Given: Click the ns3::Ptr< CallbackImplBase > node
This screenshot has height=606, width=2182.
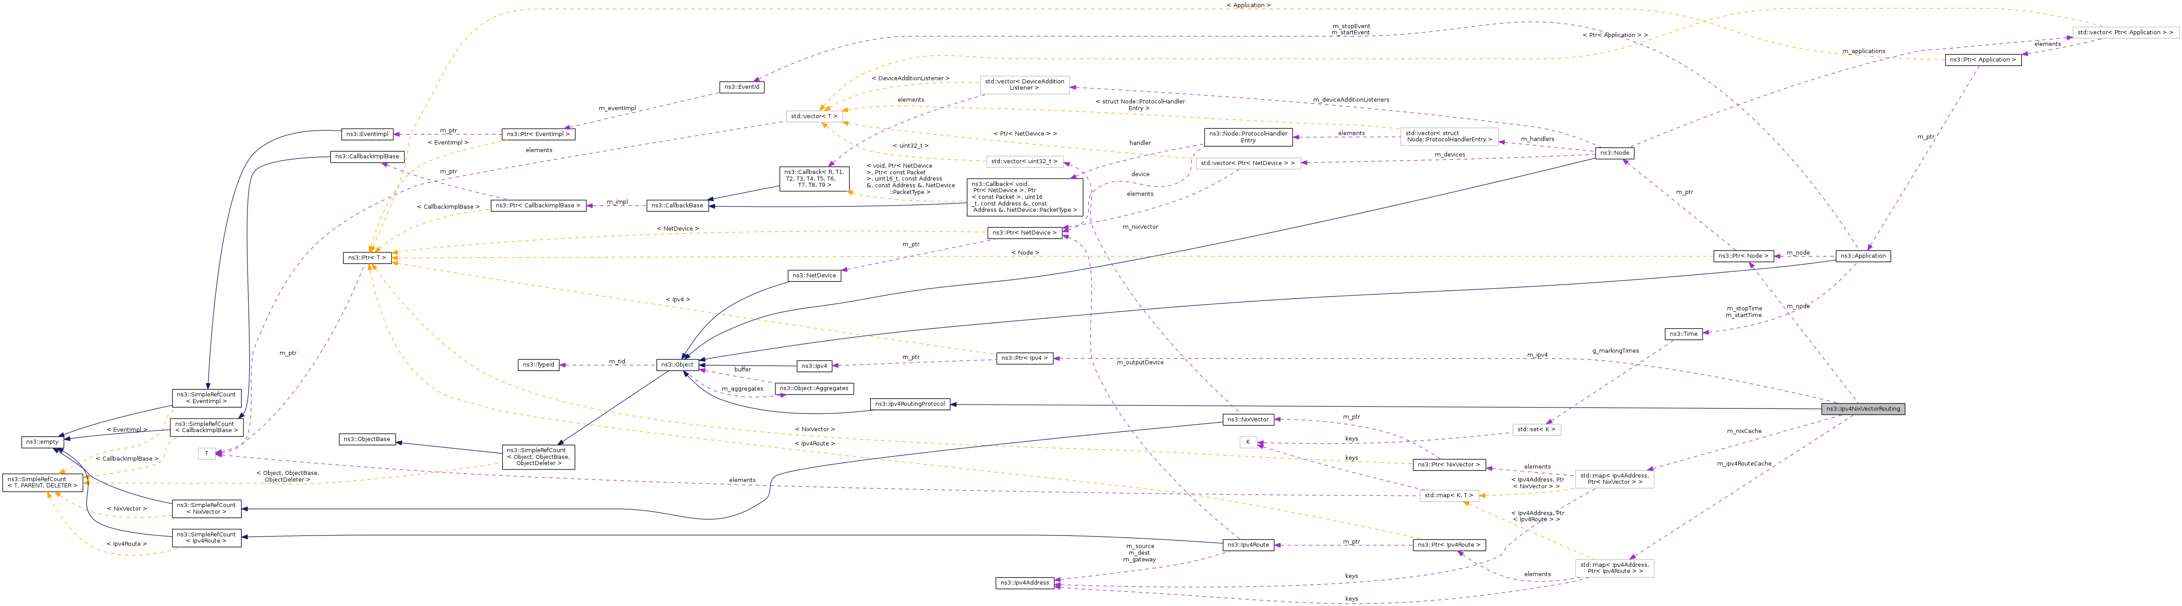Looking at the screenshot, I should click(539, 205).
